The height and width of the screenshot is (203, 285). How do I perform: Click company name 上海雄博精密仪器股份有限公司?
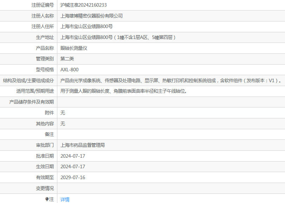point(91,16)
